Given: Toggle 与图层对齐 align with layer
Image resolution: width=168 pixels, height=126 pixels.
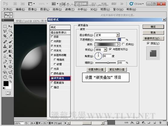Looking at the screenshot, I should tap(110, 49).
